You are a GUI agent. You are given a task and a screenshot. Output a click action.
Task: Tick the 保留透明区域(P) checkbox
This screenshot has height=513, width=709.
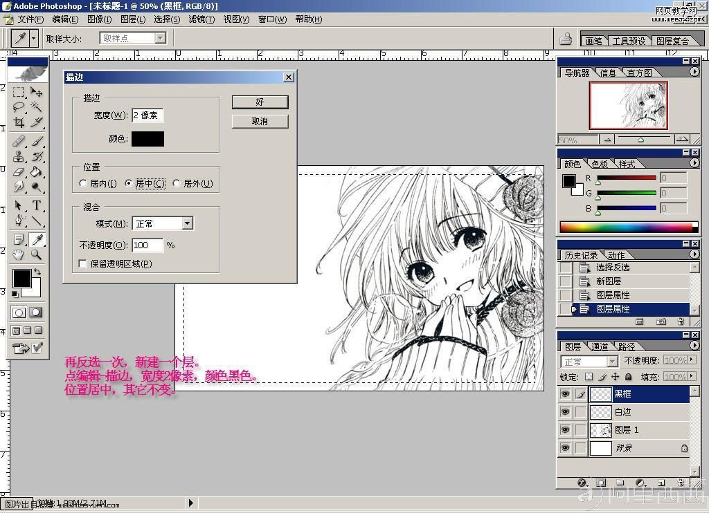pos(83,263)
